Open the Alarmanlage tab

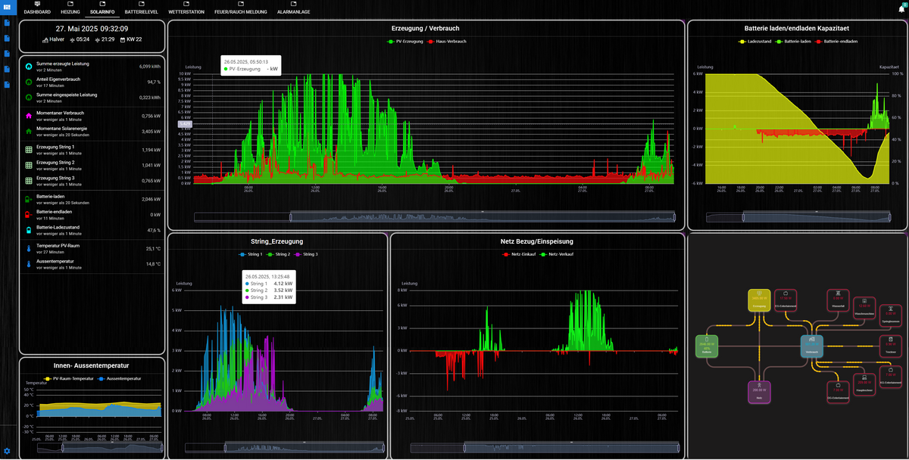tap(294, 8)
